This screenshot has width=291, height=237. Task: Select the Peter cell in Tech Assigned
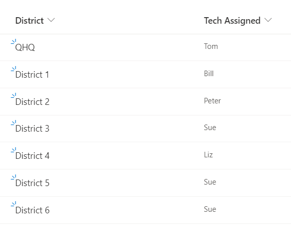(x=212, y=101)
